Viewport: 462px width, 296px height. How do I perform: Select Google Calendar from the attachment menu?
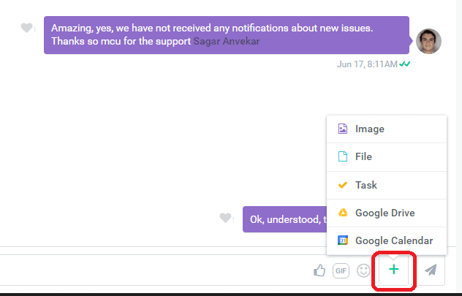(393, 240)
